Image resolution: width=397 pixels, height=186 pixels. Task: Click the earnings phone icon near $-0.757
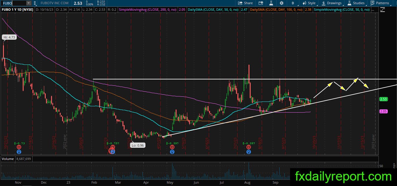112,147
